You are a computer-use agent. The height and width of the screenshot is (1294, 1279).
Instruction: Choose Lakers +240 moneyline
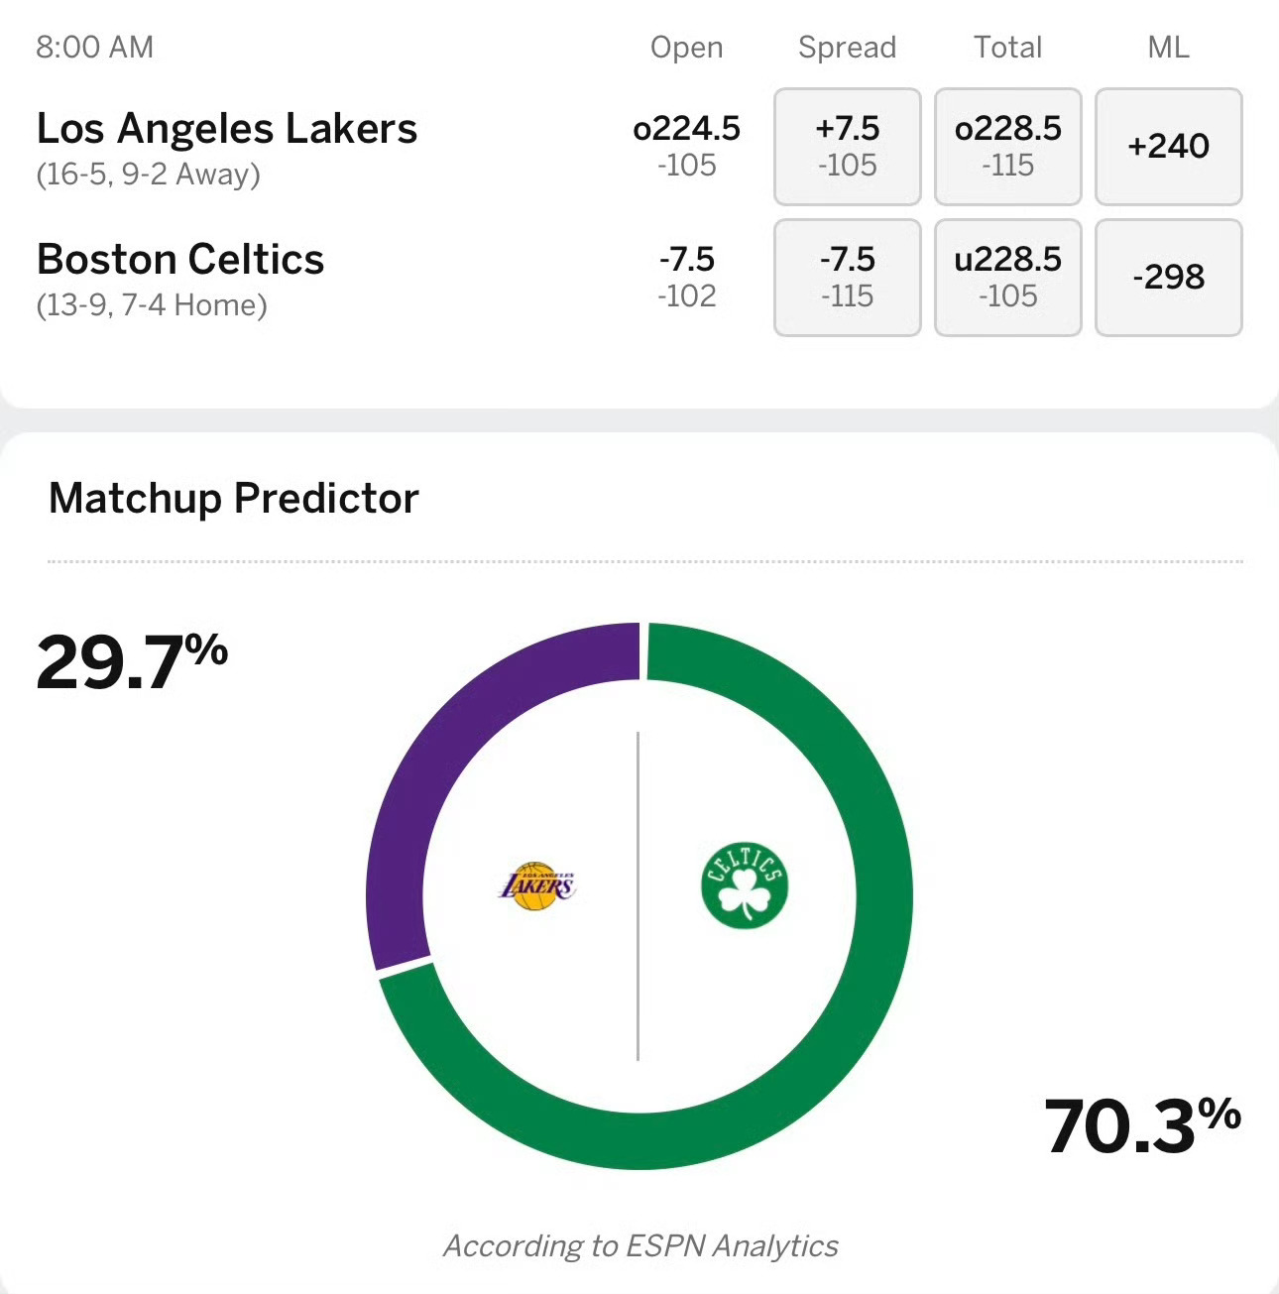[1168, 147]
